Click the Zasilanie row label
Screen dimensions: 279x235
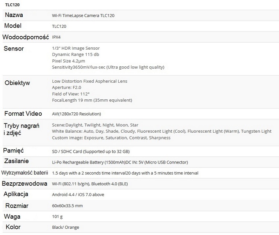coord(16,161)
